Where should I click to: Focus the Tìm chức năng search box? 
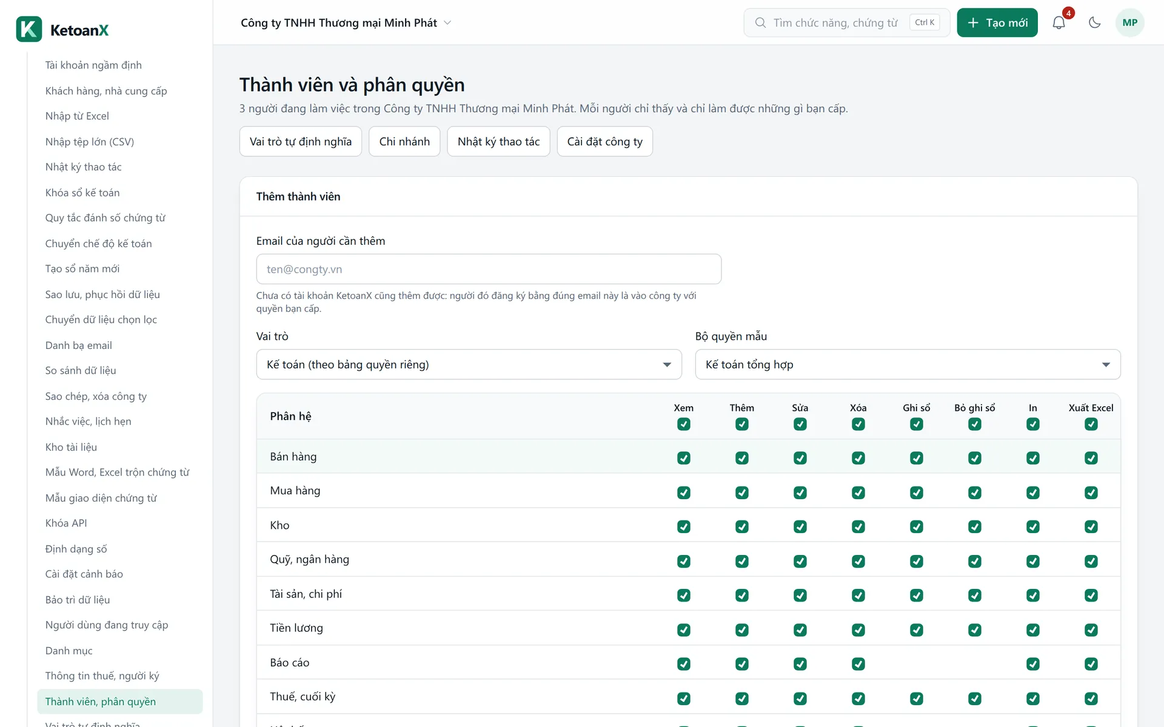pyautogui.click(x=846, y=23)
